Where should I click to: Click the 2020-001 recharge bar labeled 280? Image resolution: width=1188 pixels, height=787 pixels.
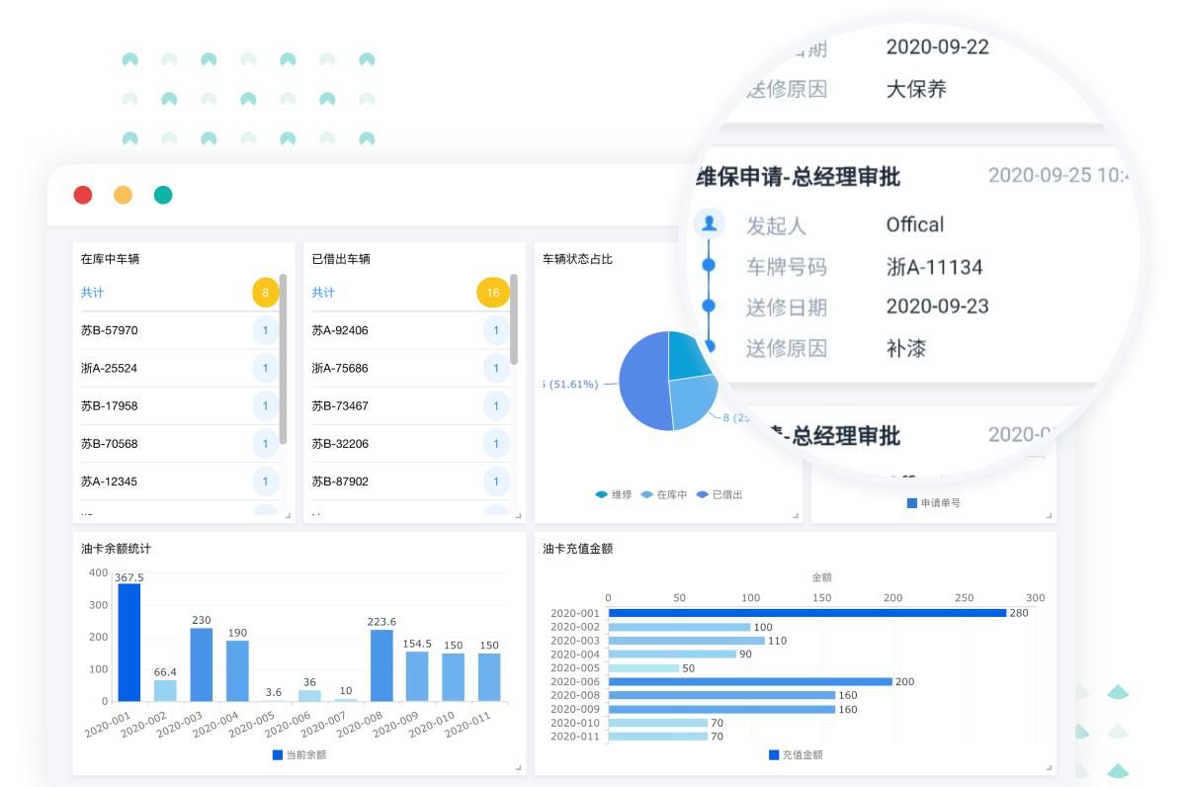pyautogui.click(x=806, y=613)
